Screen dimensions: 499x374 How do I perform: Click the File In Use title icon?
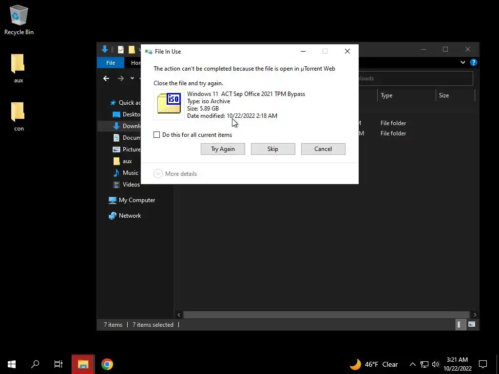click(x=149, y=52)
